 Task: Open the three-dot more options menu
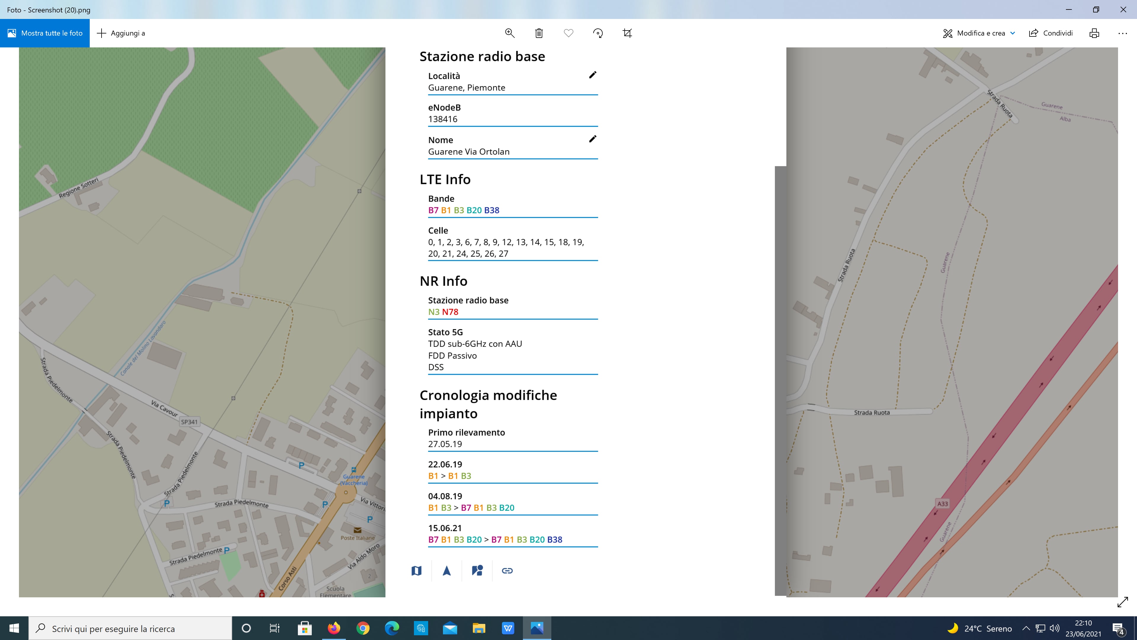point(1122,33)
